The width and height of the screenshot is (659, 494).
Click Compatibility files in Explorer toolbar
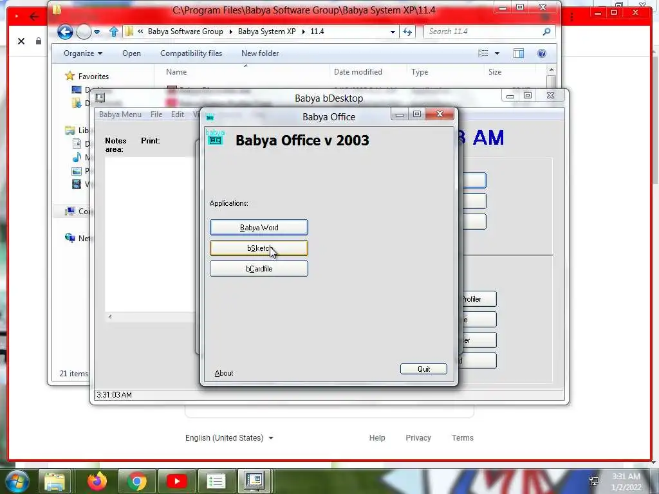(x=191, y=53)
